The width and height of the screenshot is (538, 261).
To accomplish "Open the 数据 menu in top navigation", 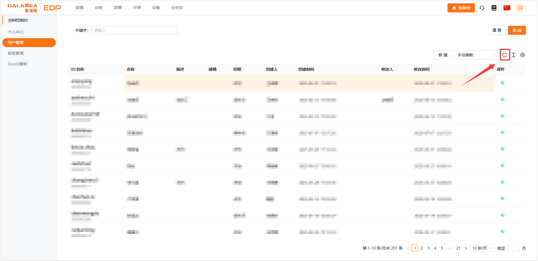I will click(x=80, y=8).
